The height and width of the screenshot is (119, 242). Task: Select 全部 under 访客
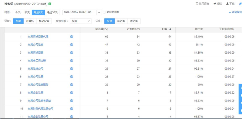coord(110,21)
